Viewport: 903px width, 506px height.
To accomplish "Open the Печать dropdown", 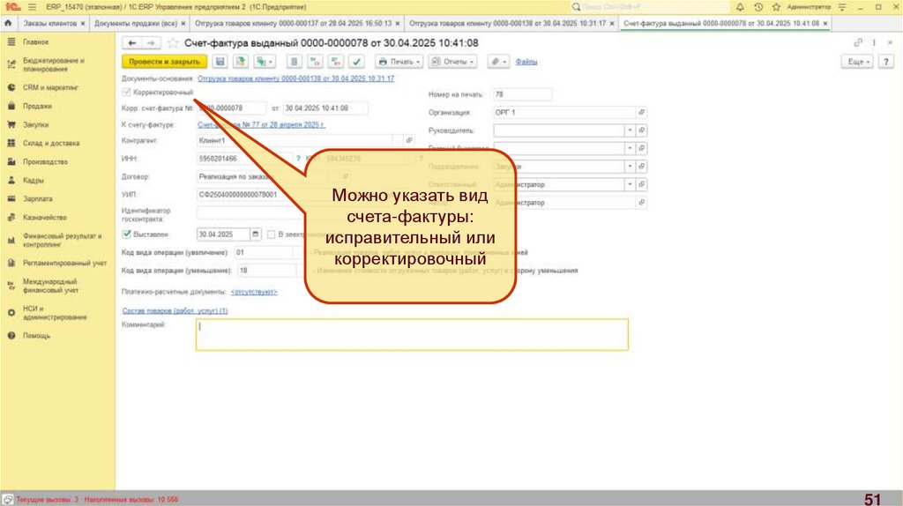I will tap(399, 62).
